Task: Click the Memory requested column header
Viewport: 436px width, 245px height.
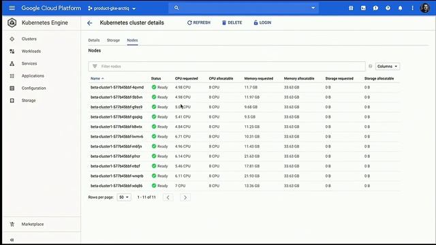Action: click(x=259, y=79)
